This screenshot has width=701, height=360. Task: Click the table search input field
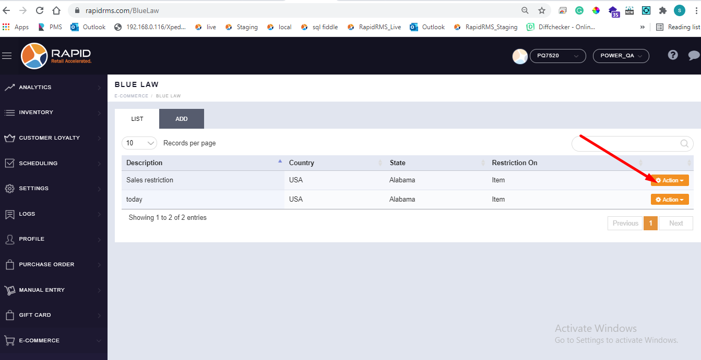[626, 144]
